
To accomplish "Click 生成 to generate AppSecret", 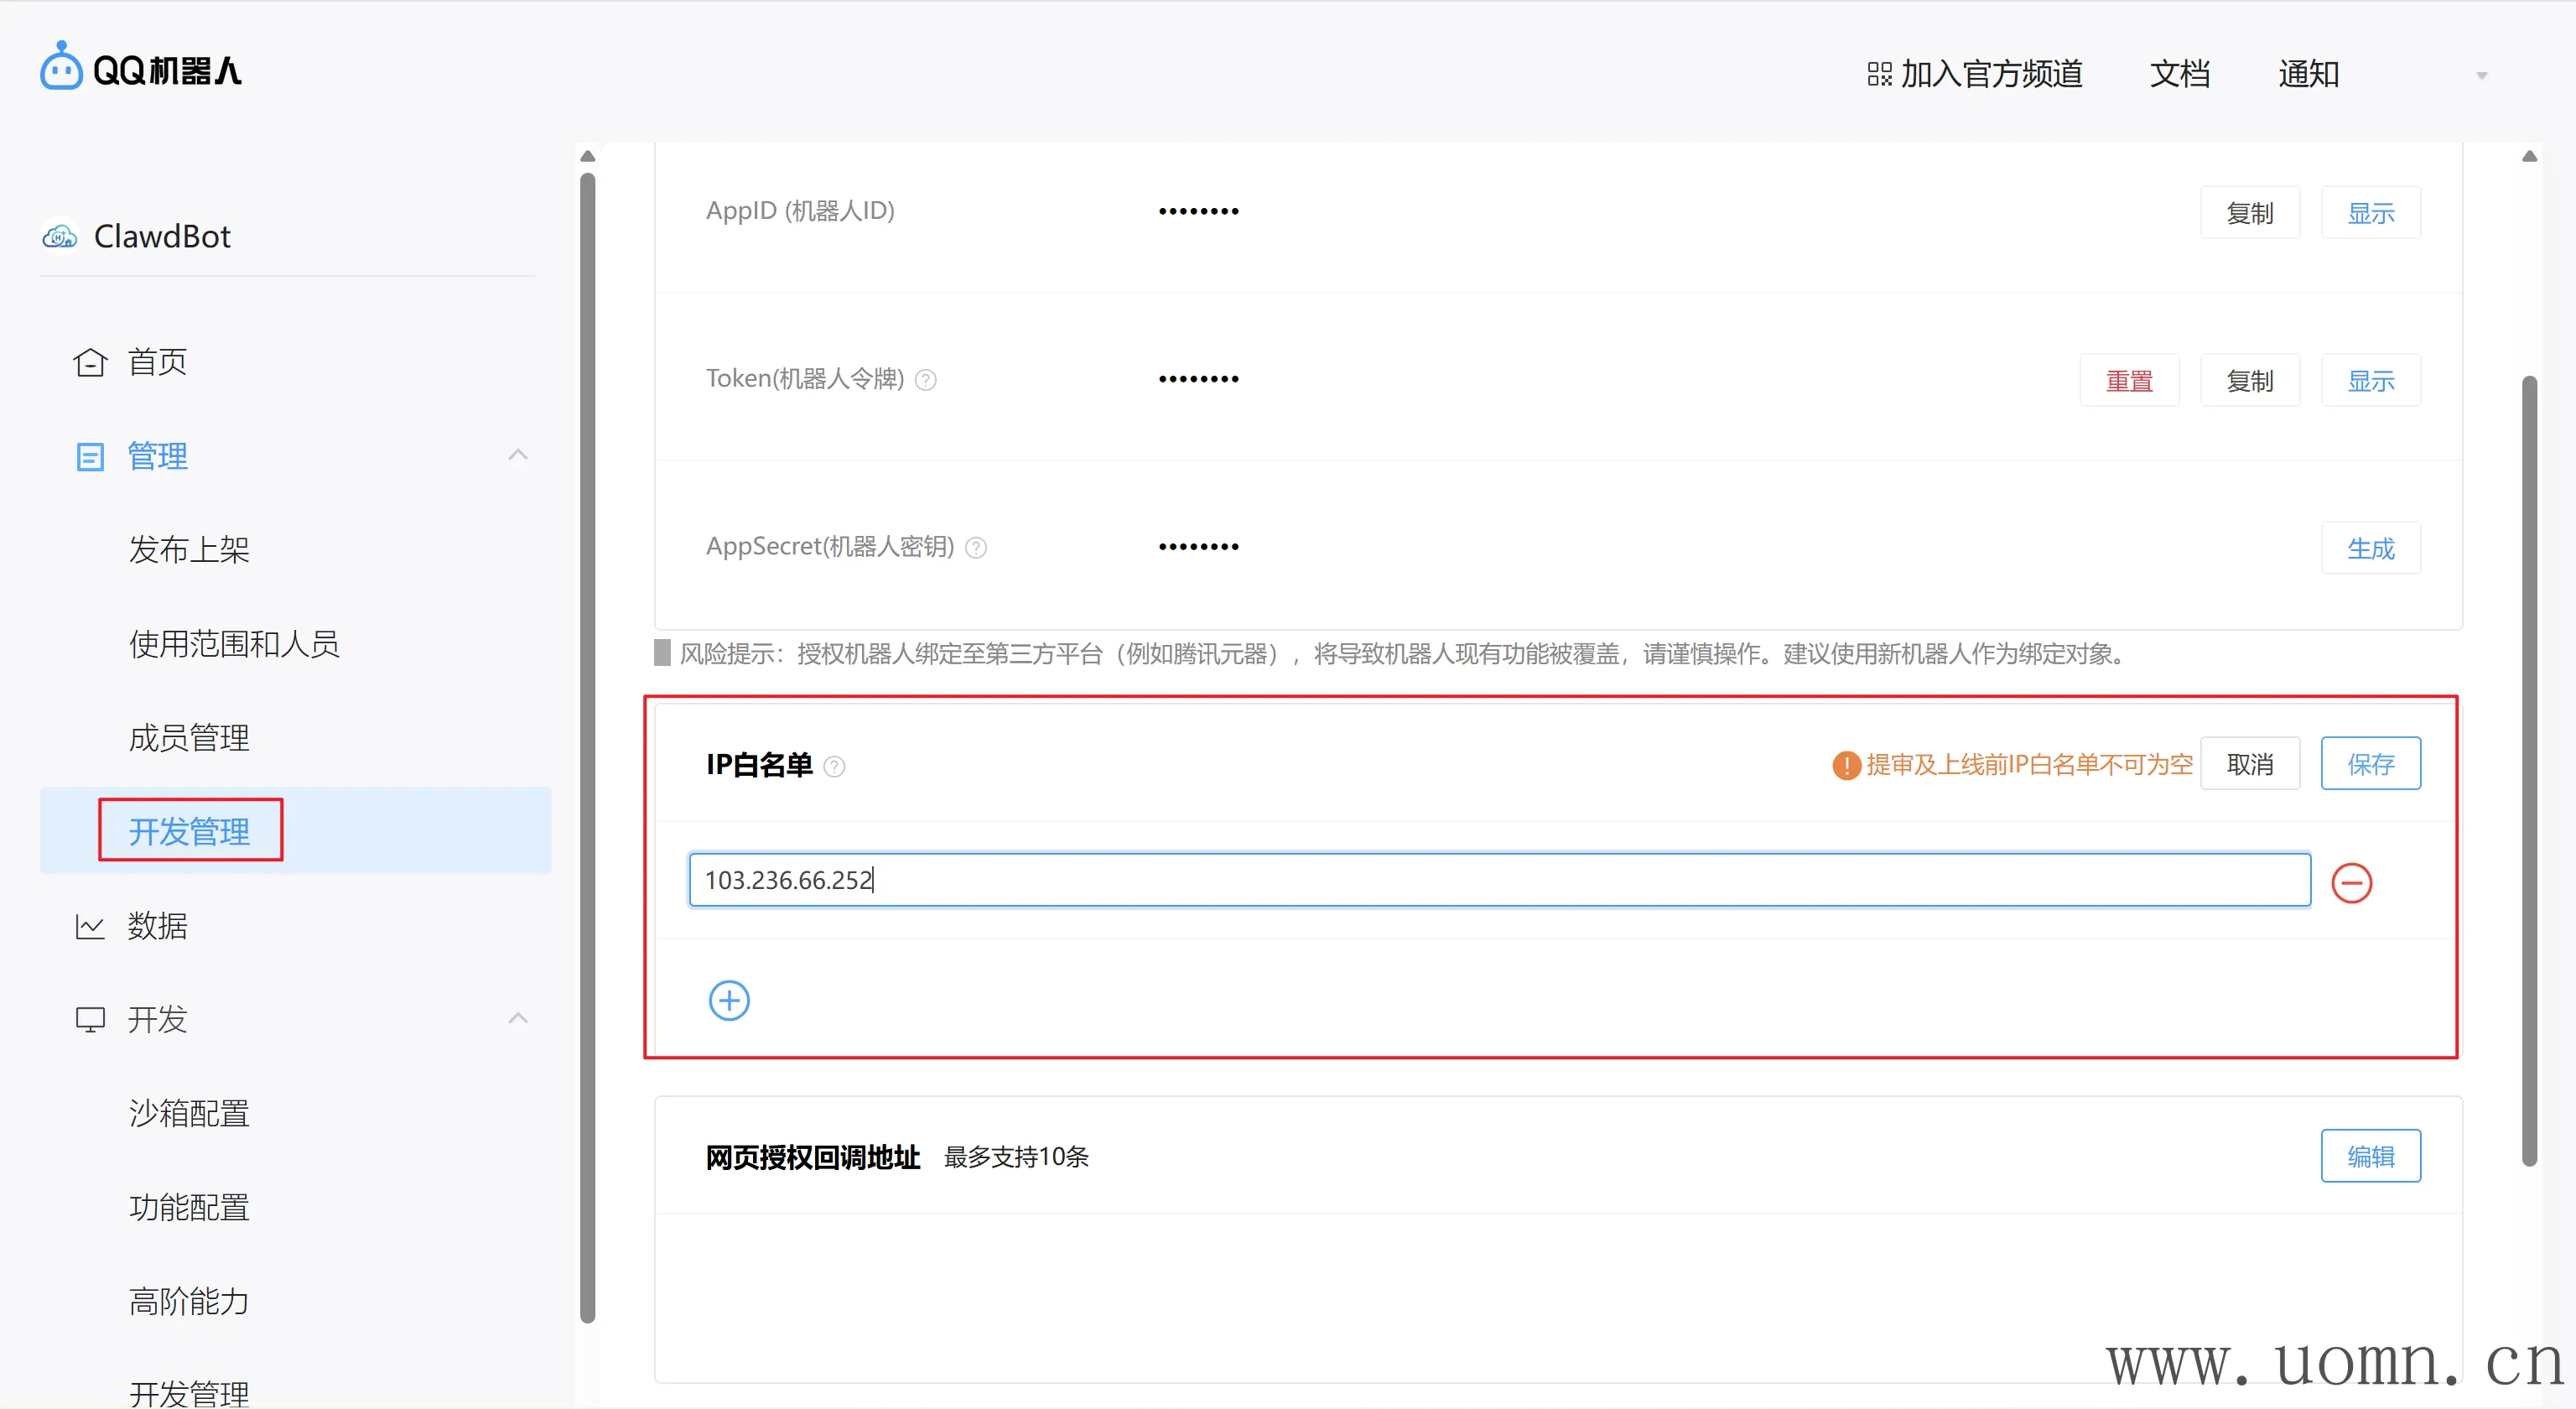I will pyautogui.click(x=2370, y=548).
